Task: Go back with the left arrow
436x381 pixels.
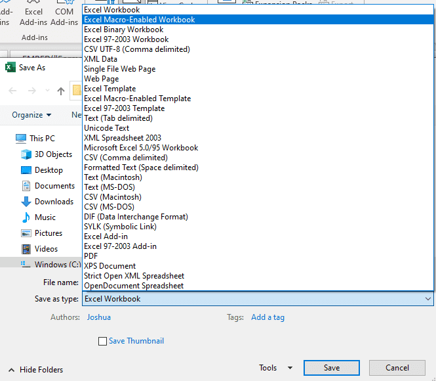Action: click(13, 91)
